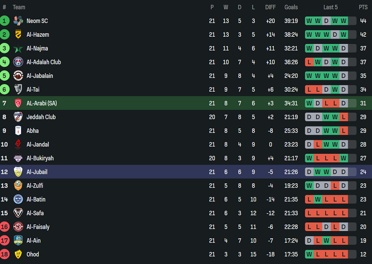Sort table by PTS column header

point(363,7)
